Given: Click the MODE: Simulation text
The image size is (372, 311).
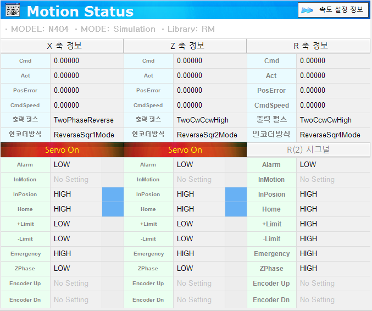Looking at the screenshot, I should pos(118,29).
